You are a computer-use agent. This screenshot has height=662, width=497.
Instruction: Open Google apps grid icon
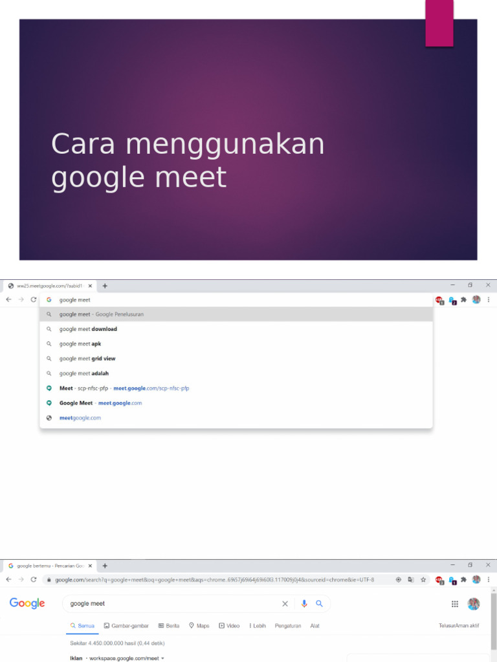pyautogui.click(x=455, y=604)
